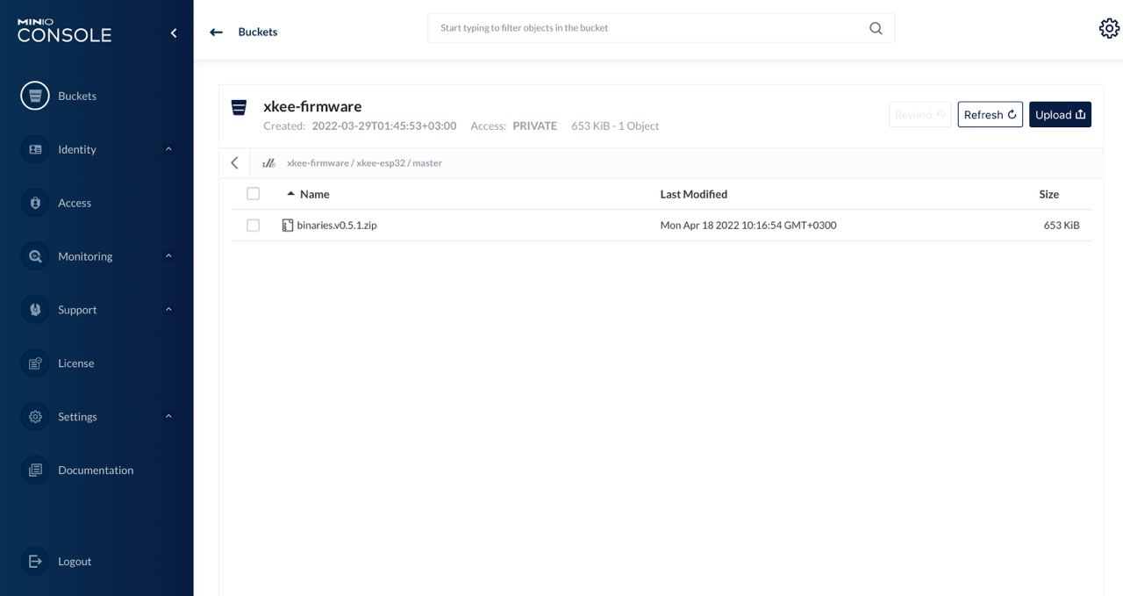
Task: Open the top-right gear settings icon
Action: [1109, 28]
